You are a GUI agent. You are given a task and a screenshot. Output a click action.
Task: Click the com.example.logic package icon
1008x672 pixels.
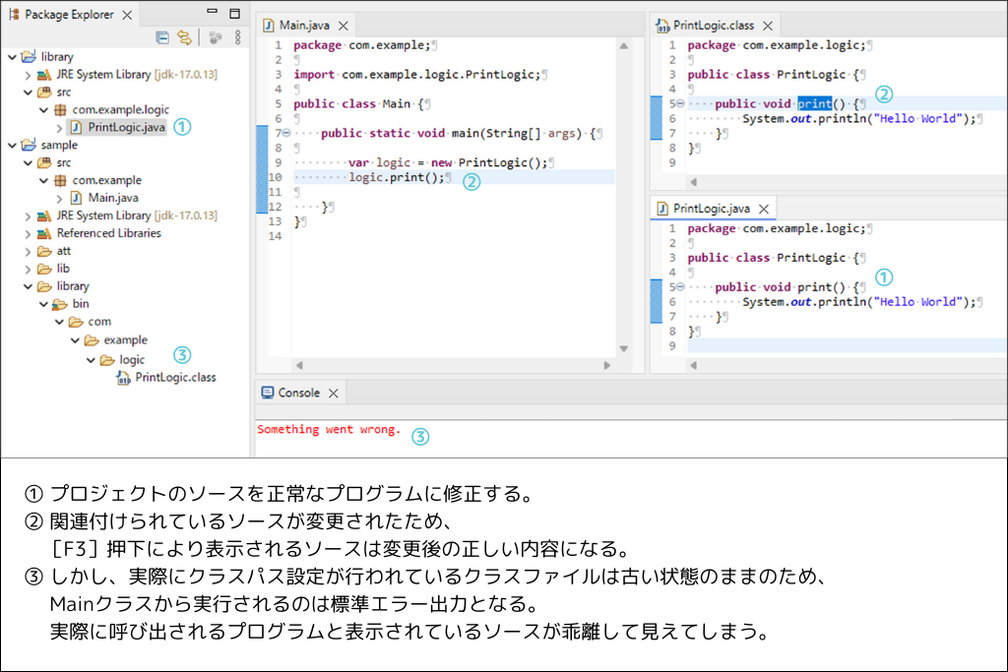click(60, 110)
